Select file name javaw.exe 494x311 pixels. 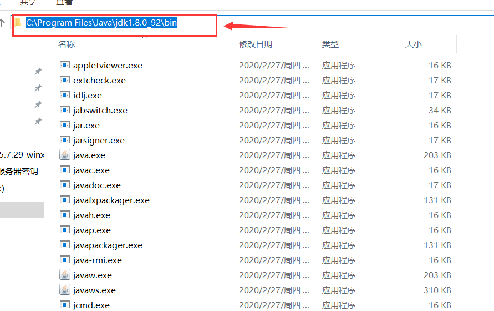[92, 275]
